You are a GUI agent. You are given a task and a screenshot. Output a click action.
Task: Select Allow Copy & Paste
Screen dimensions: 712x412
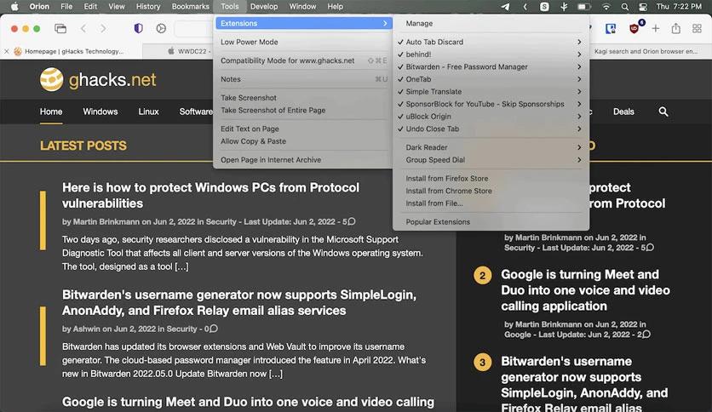pos(303,141)
